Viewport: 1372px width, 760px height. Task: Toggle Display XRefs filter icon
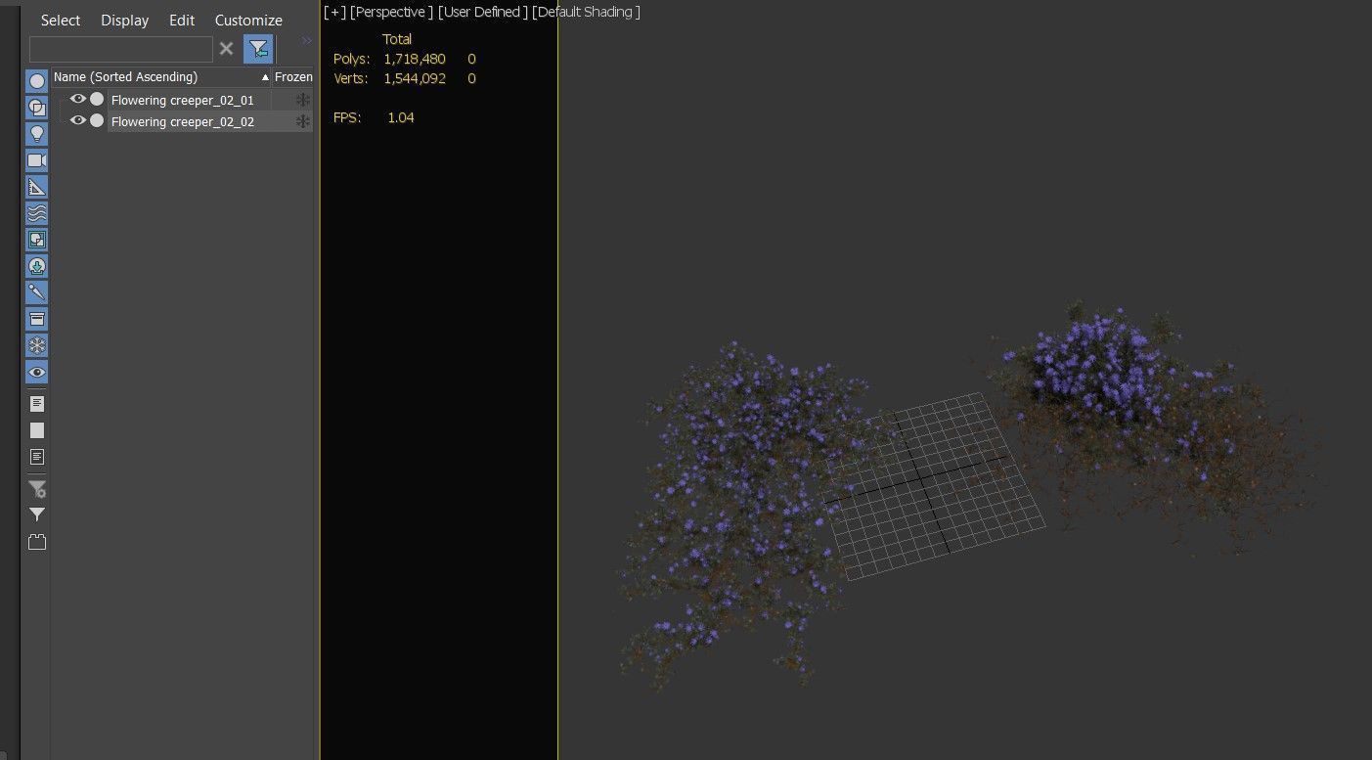pyautogui.click(x=37, y=266)
